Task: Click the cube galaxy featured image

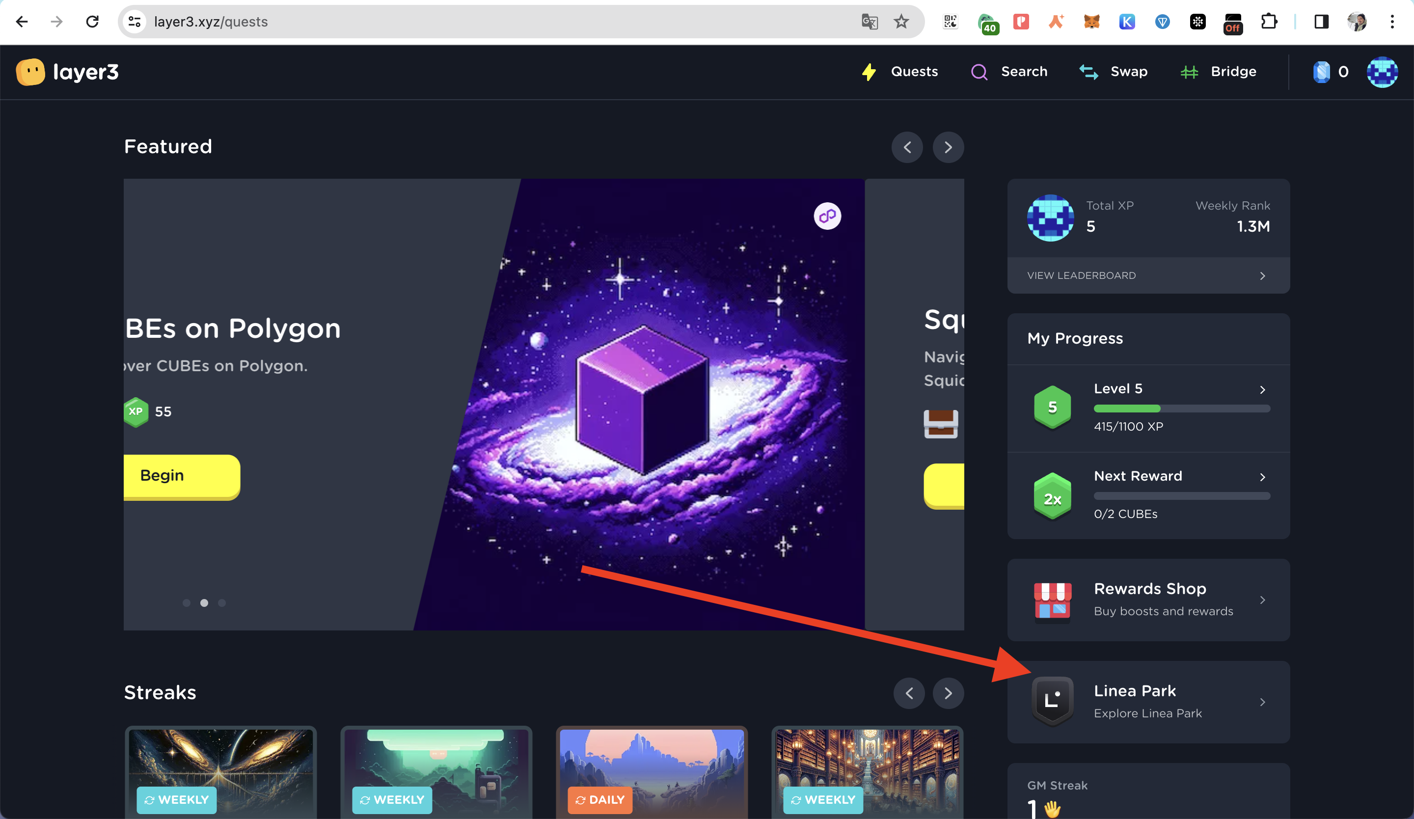Action: click(x=640, y=404)
